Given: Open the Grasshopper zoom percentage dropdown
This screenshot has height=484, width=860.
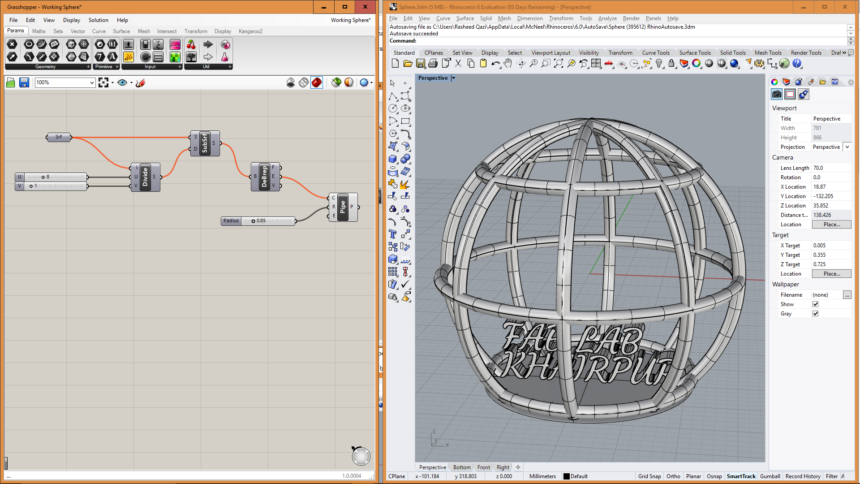Looking at the screenshot, I should (92, 82).
